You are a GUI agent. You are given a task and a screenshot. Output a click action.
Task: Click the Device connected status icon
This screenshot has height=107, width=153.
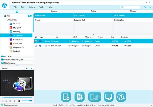[x=2, y=105]
